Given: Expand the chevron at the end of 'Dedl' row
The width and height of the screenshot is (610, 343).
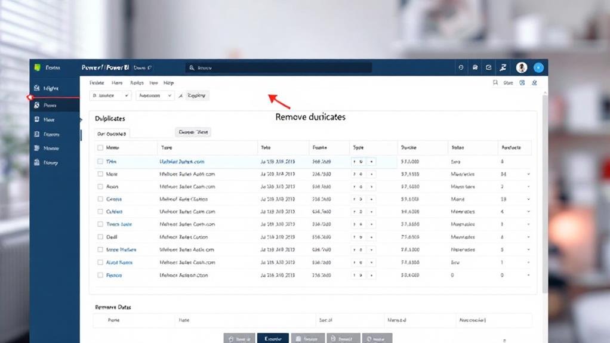Looking at the screenshot, I should 528,237.
